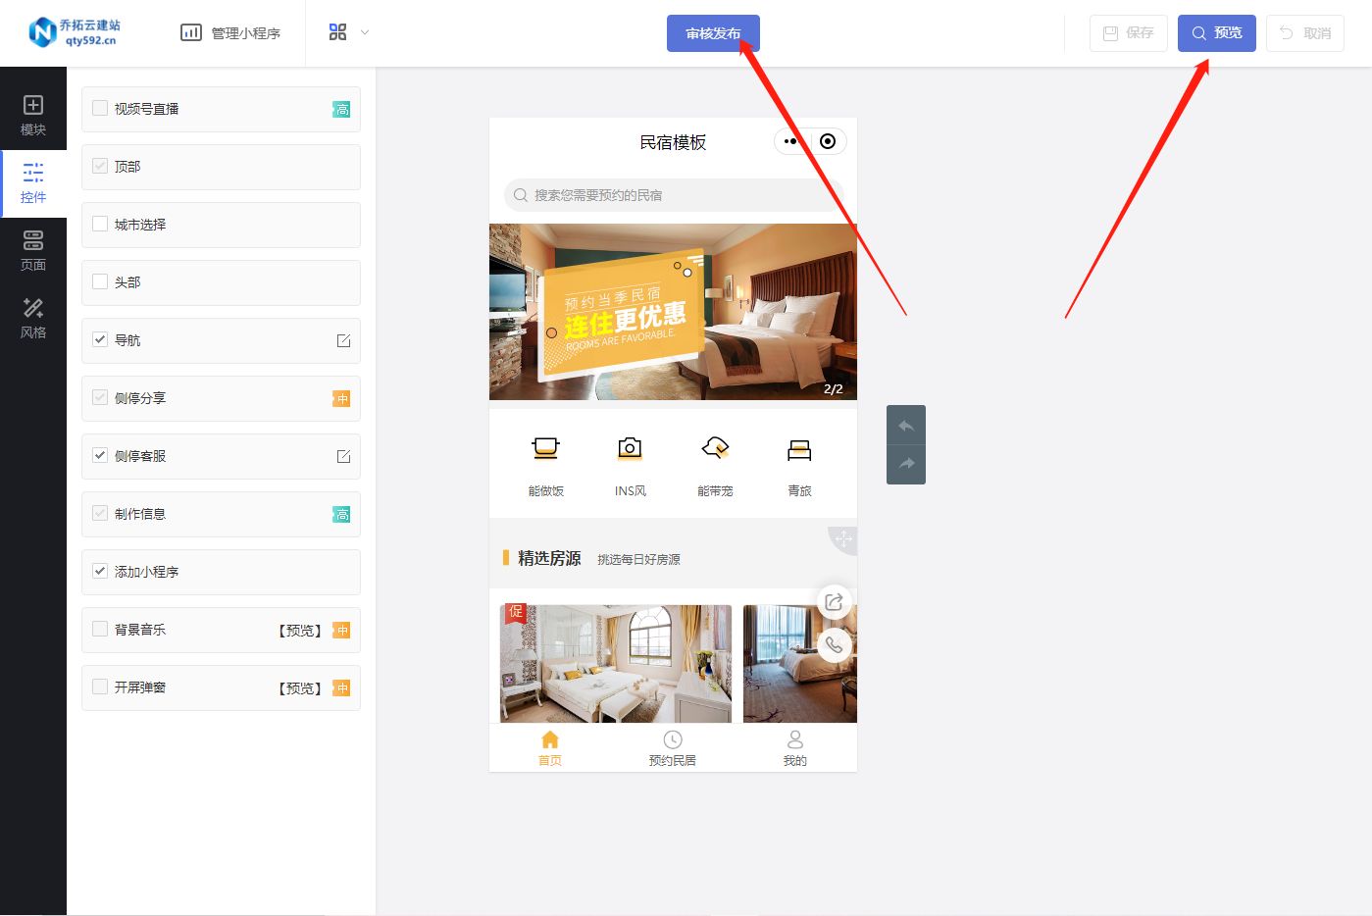The width and height of the screenshot is (1372, 916).
Task: Select the 我的 tab in the bottom navigation
Action: click(x=794, y=747)
